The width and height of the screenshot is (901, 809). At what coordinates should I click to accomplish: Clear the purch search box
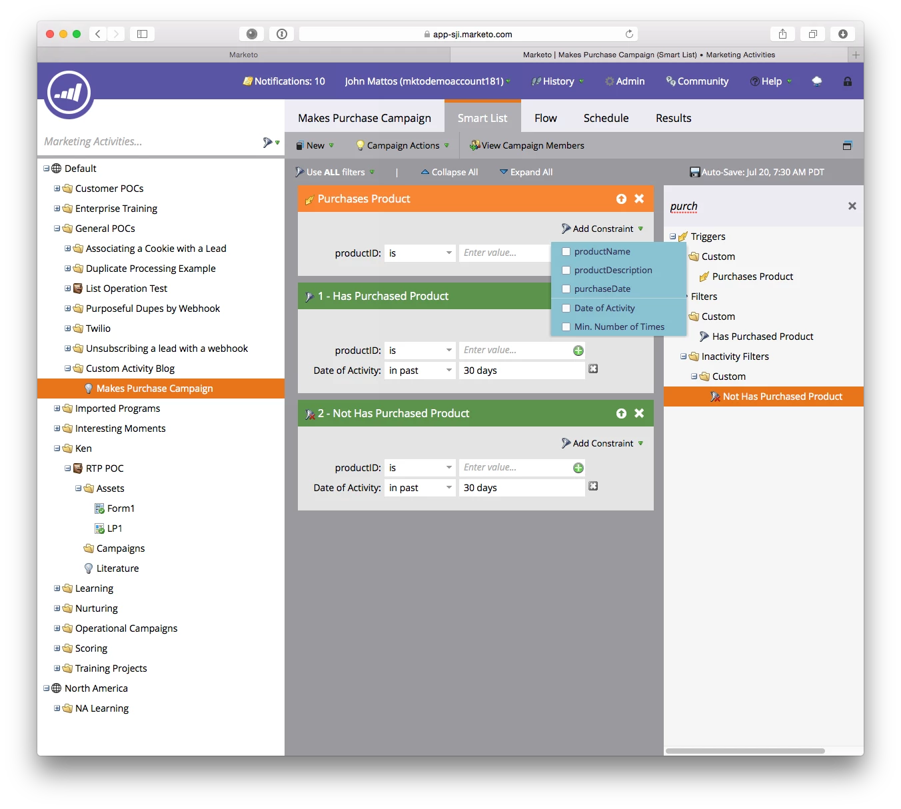[x=852, y=206]
